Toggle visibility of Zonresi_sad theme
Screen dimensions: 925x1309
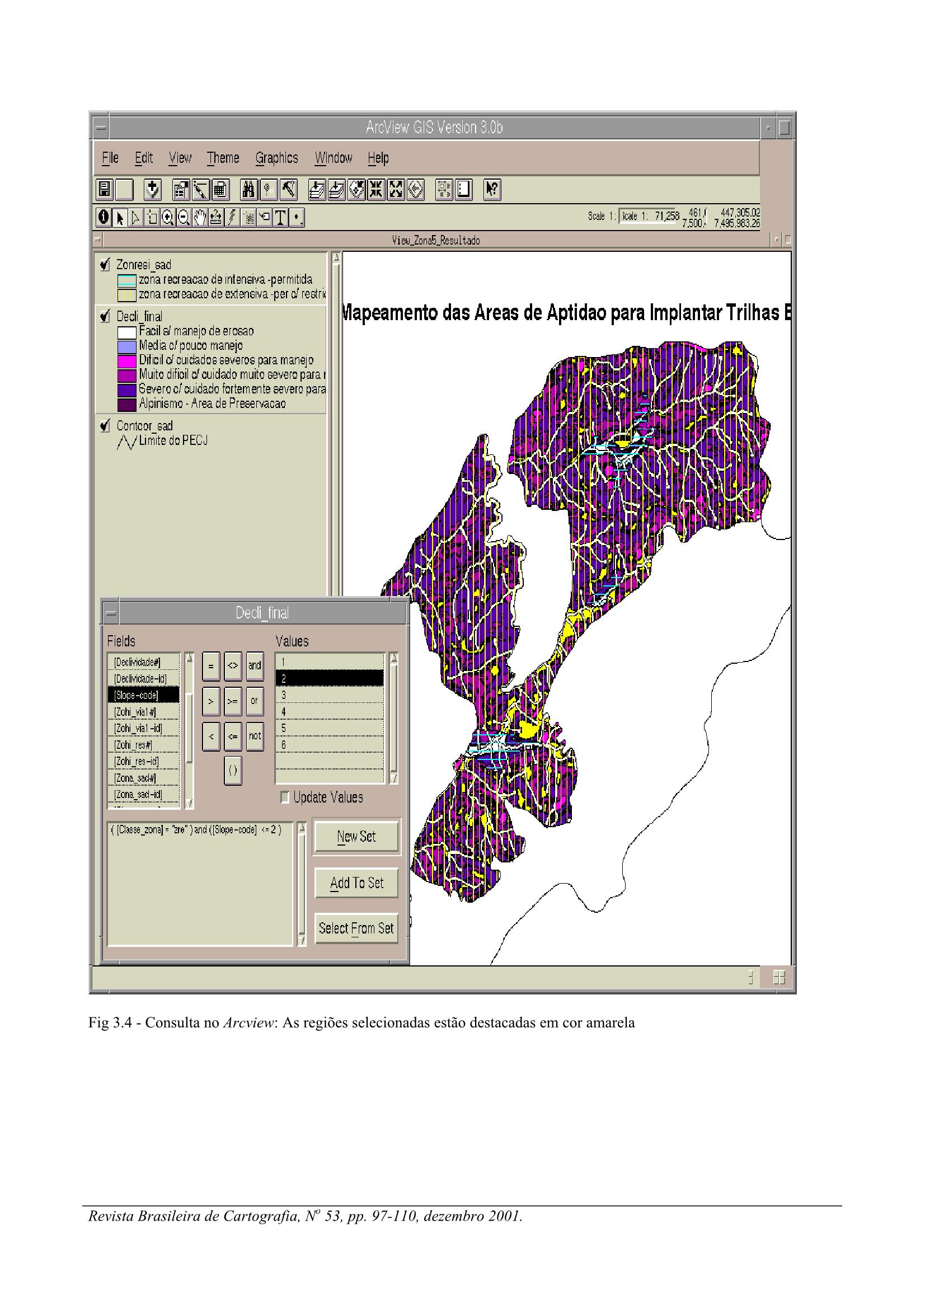click(x=105, y=264)
